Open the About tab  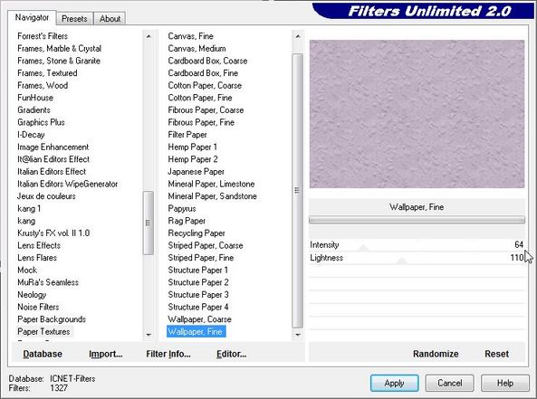click(x=110, y=18)
